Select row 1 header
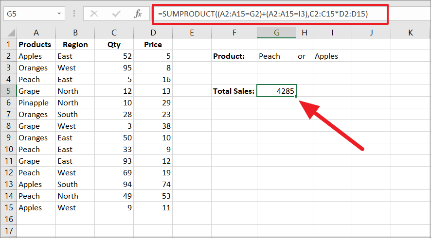This screenshot has width=431, height=238. pyautogui.click(x=9, y=44)
